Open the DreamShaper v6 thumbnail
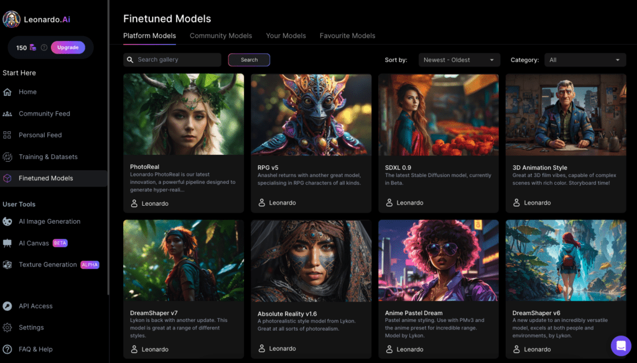Image resolution: width=637 pixels, height=363 pixels. pos(566,260)
